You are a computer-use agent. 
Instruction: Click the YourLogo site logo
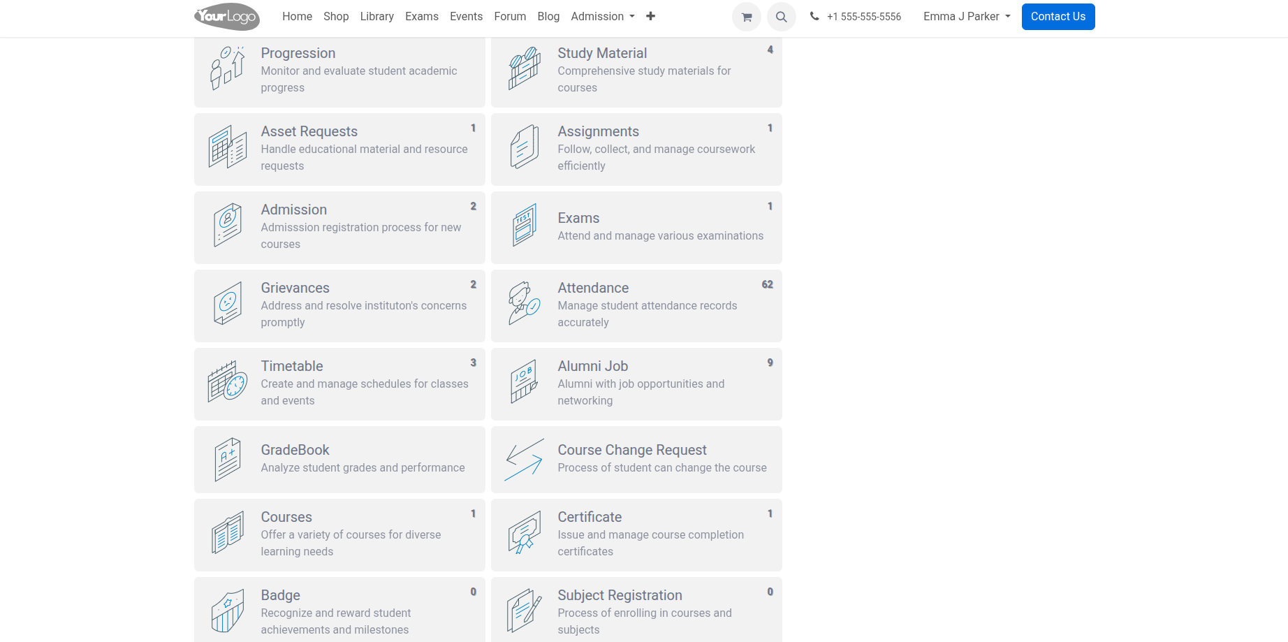pos(227,17)
